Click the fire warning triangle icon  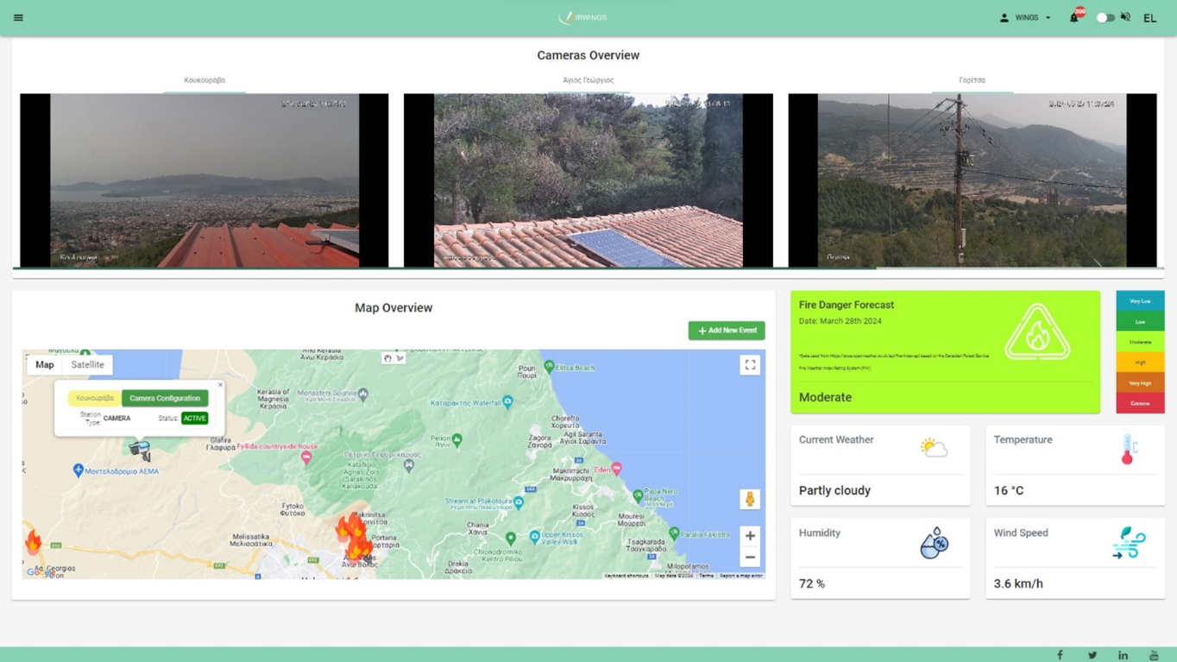[1037, 332]
